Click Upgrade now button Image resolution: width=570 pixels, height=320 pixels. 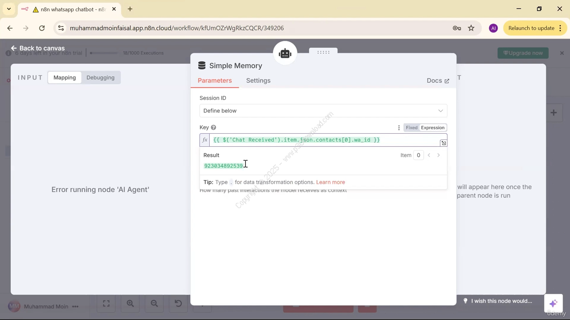point(523,53)
